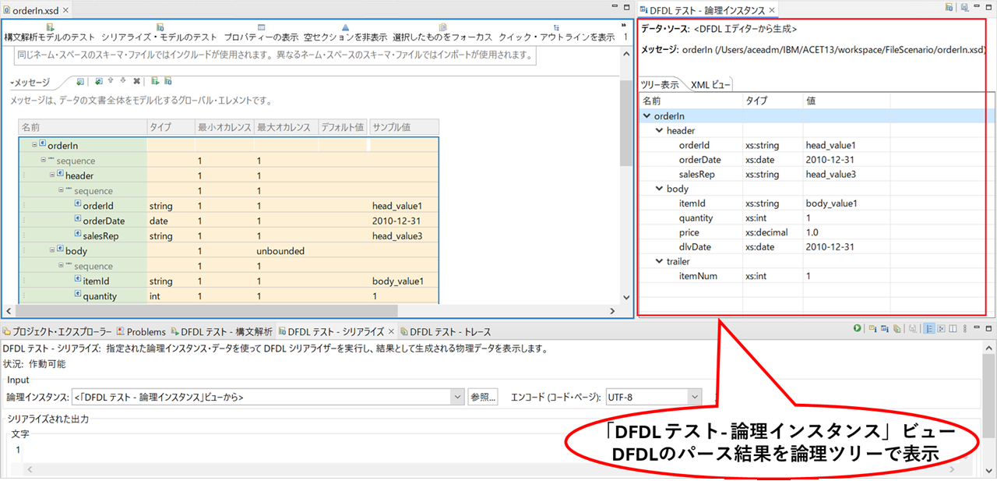Click the delete X icon in メッセージ section
The height and width of the screenshot is (481, 997).
click(136, 81)
